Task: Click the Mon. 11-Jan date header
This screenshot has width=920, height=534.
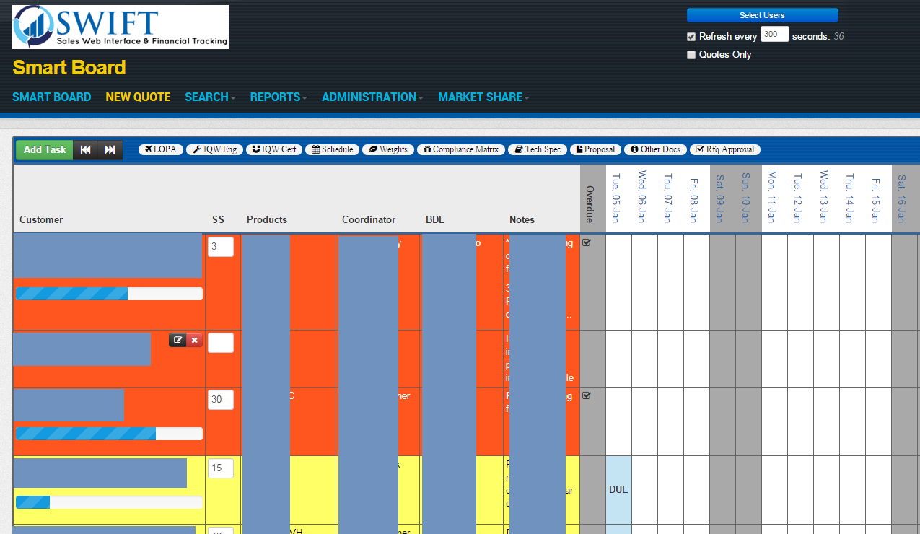Action: (x=772, y=197)
